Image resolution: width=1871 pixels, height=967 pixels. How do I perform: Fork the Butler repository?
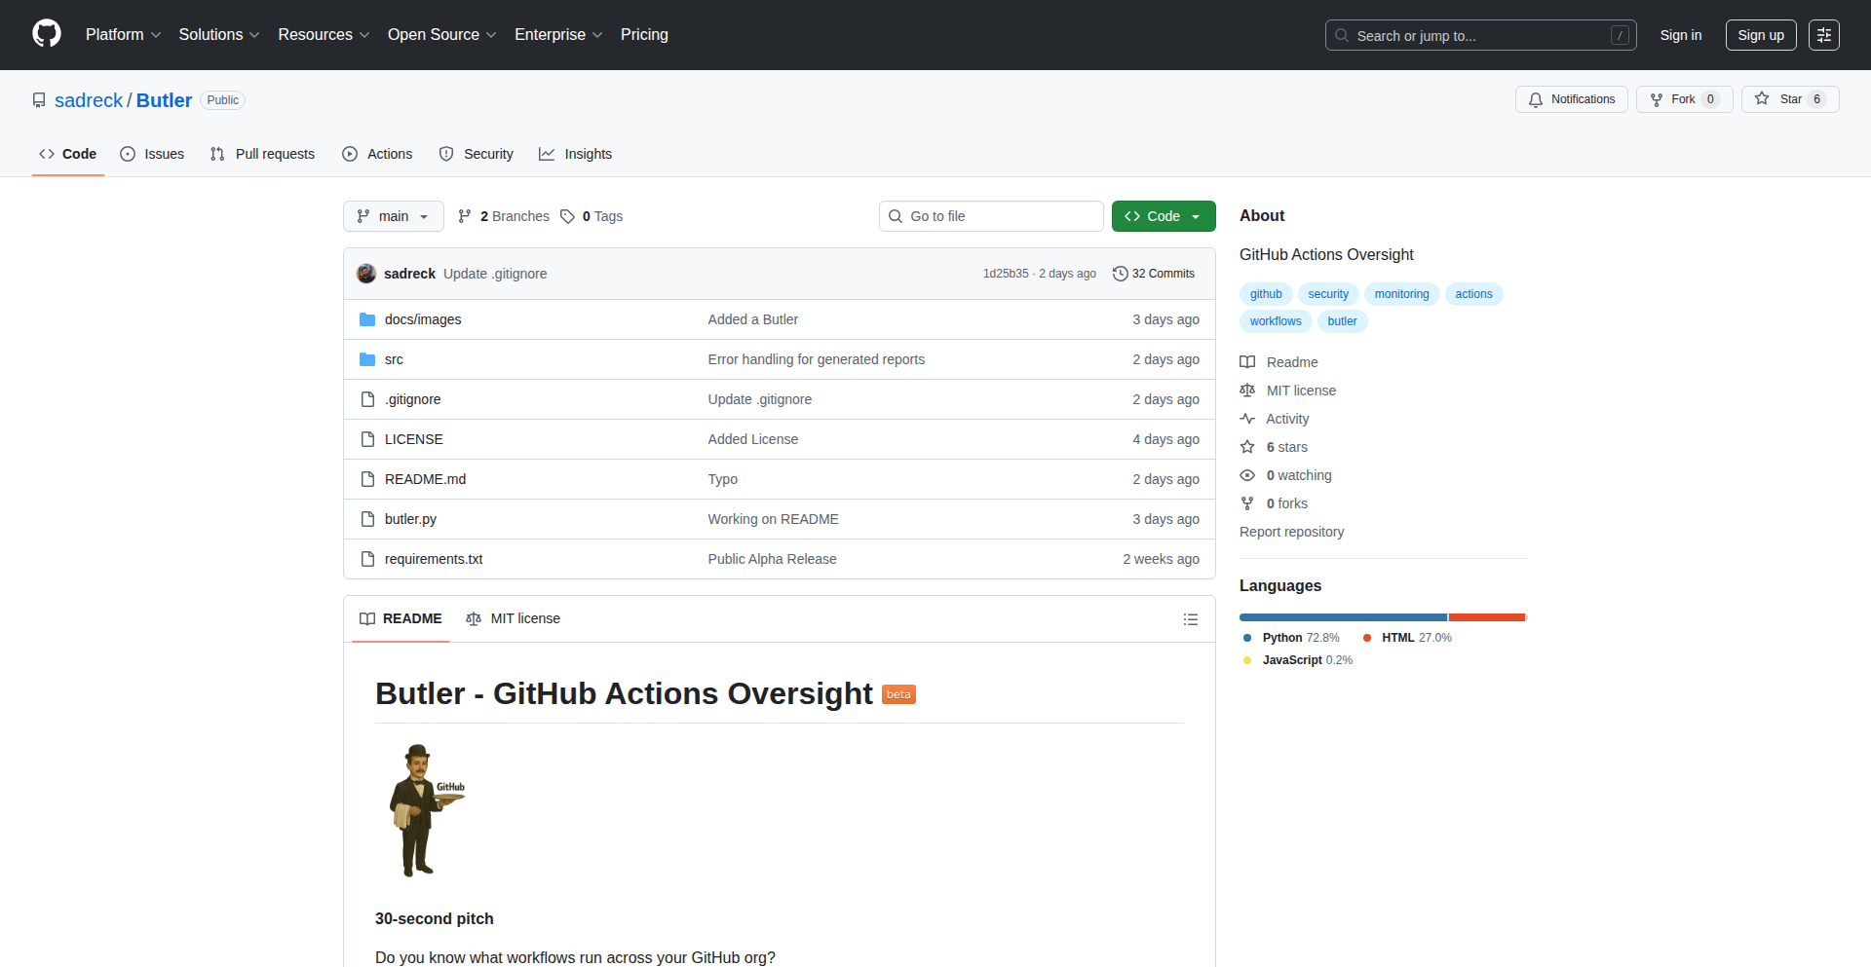[x=1683, y=99]
